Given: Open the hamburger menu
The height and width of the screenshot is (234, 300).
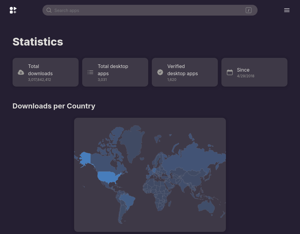Looking at the screenshot, I should click(287, 10).
